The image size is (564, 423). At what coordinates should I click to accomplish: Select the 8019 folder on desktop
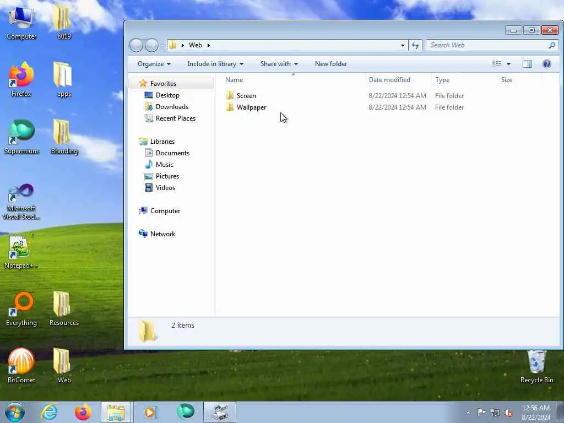(64, 22)
